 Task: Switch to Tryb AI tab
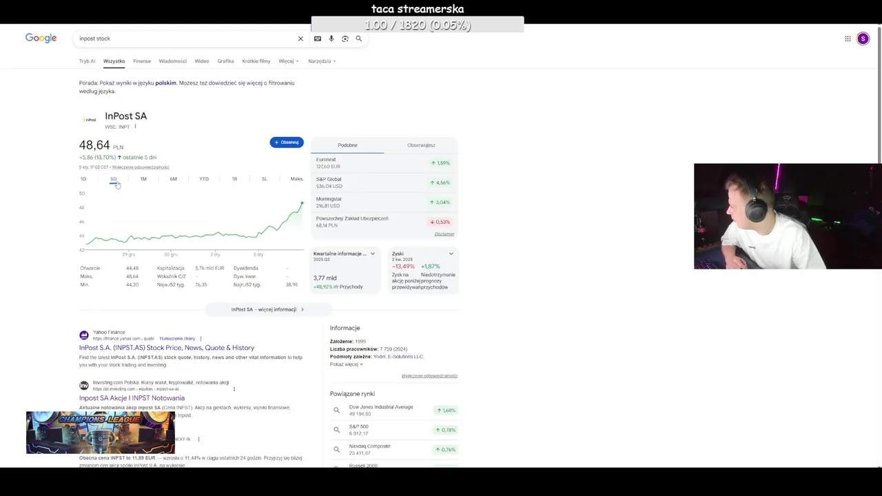click(x=87, y=61)
